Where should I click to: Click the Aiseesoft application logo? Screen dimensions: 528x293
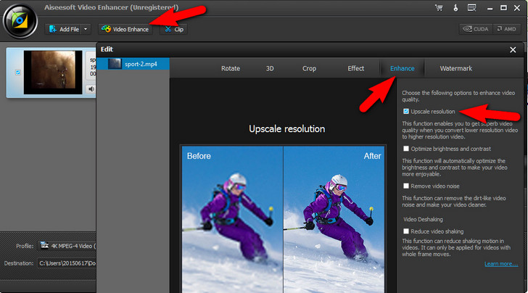tap(20, 21)
